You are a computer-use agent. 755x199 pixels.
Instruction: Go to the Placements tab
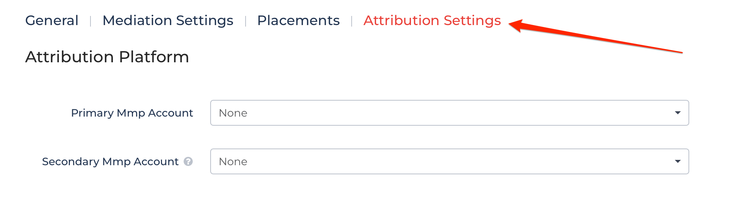click(x=298, y=21)
